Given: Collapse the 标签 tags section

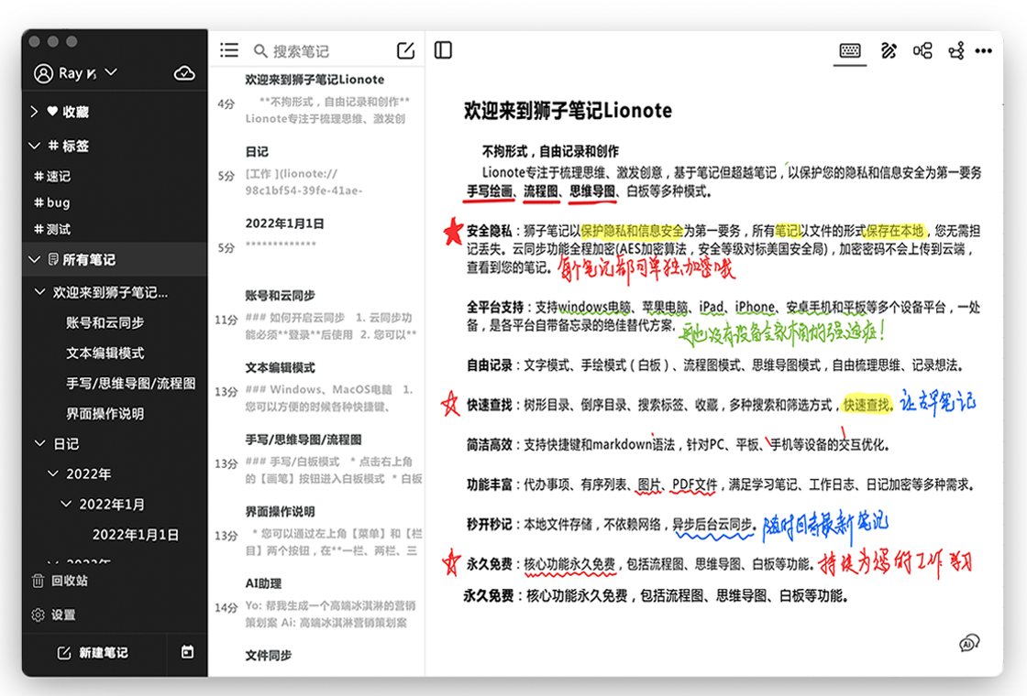Looking at the screenshot, I should click(x=34, y=146).
